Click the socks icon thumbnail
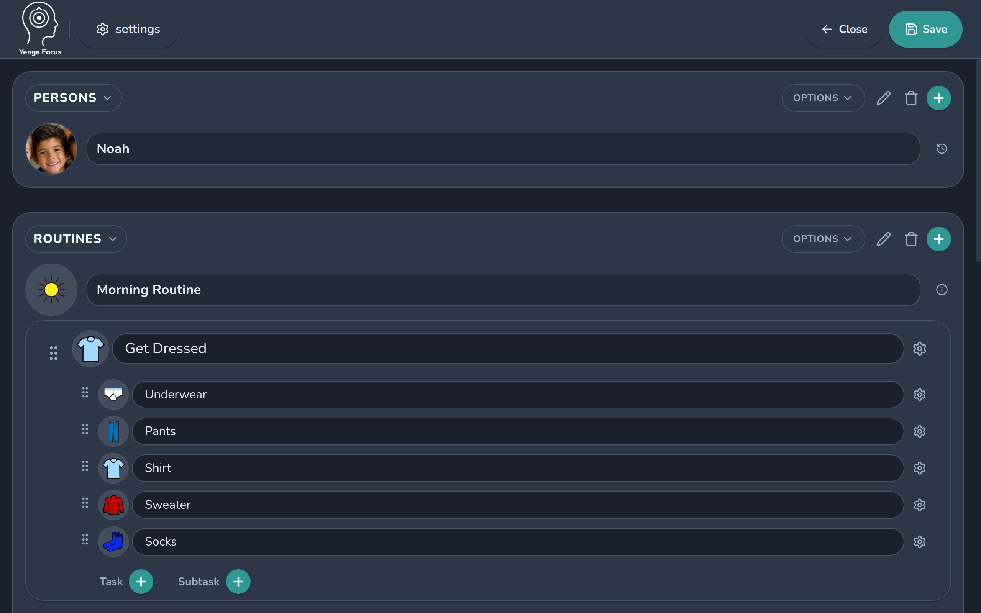Image resolution: width=981 pixels, height=613 pixels. [113, 542]
